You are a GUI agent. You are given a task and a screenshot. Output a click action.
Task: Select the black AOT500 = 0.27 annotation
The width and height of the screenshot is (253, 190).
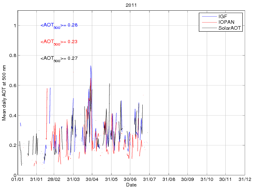(59, 59)
